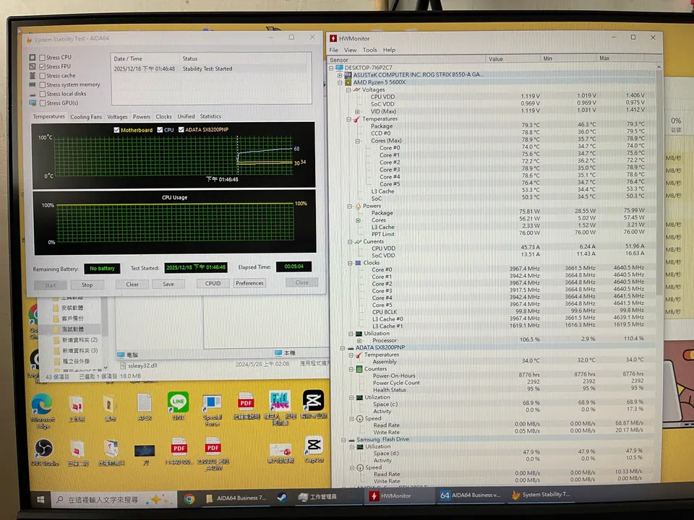This screenshot has height=520, width=694.
Task: Open Microsoft Edge desktop shortcut
Action: 43,410
